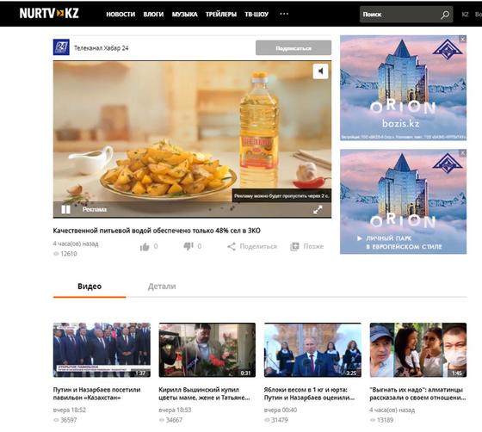Click the вчера 00:40 timestamp
Image resolution: width=482 pixels, height=432 pixels.
tap(281, 410)
